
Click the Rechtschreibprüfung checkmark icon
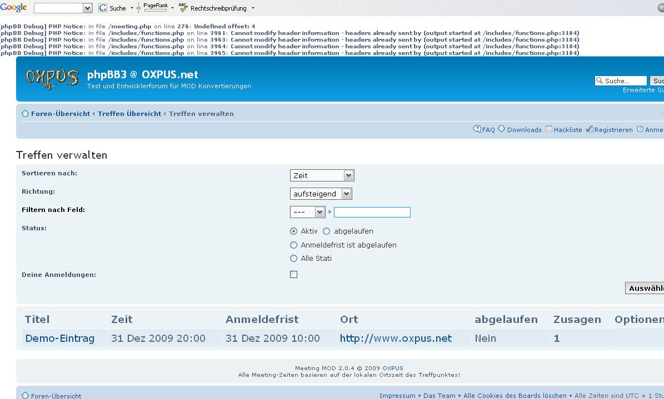[x=184, y=8]
